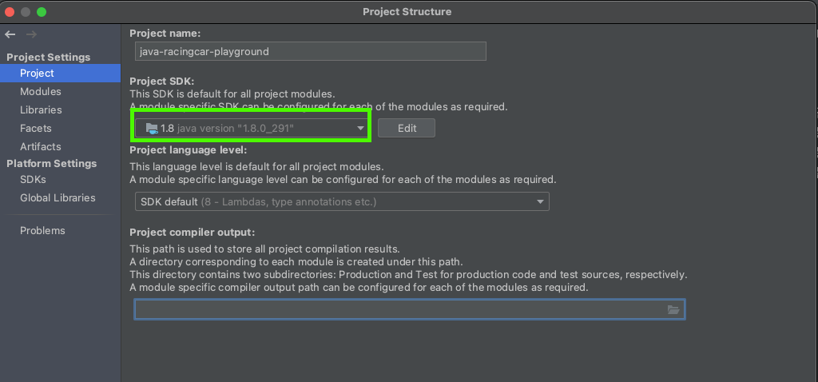Open the 1.8 java version SDK combo box
Screen dimensions: 818x382
pyautogui.click(x=252, y=129)
